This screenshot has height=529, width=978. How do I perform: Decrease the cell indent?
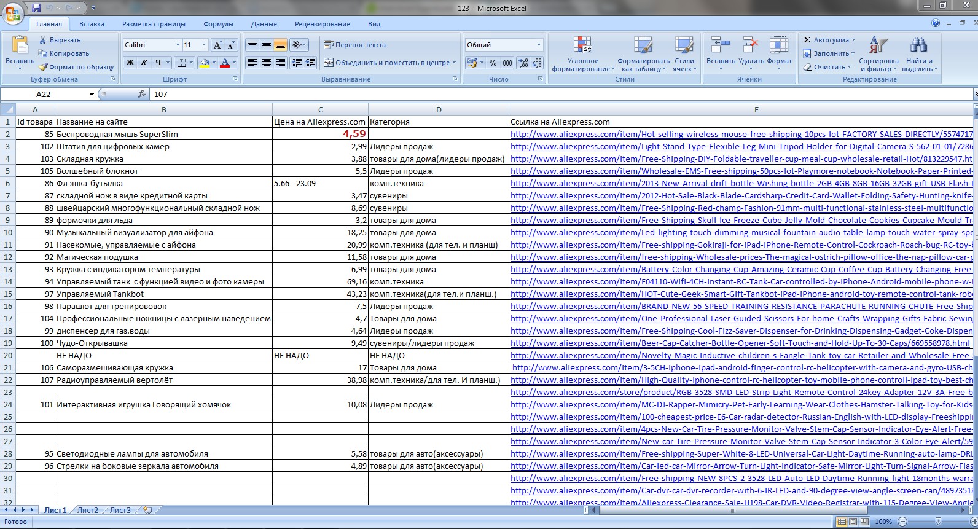click(297, 63)
